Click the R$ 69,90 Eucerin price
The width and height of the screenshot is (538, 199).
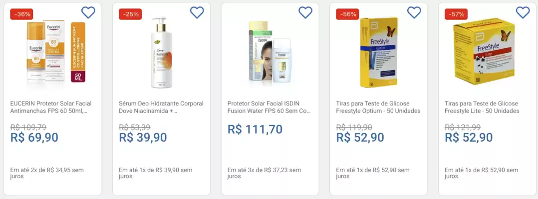34,137
